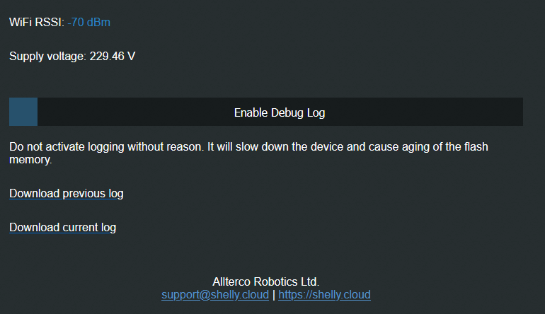This screenshot has height=314, width=545.
Task: Click the blue debug log toggle knob
Action: (x=23, y=112)
